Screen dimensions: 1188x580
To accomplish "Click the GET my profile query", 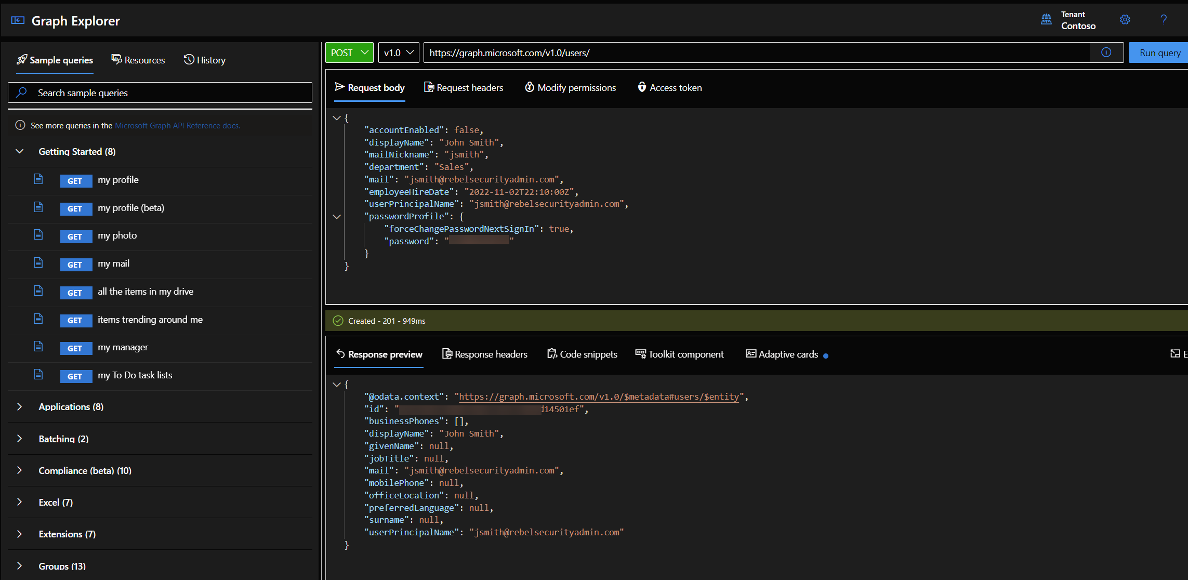I will [117, 180].
